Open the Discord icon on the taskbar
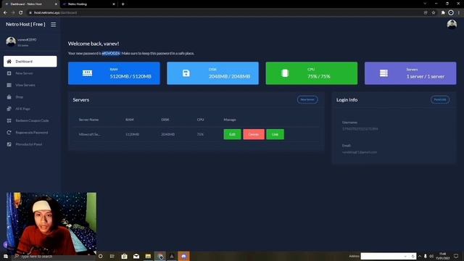The height and width of the screenshot is (261, 464). (x=183, y=256)
